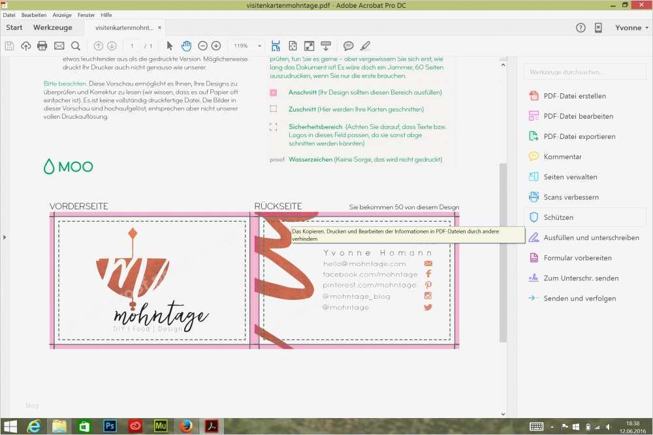Select the arrow selection tool

click(x=170, y=46)
